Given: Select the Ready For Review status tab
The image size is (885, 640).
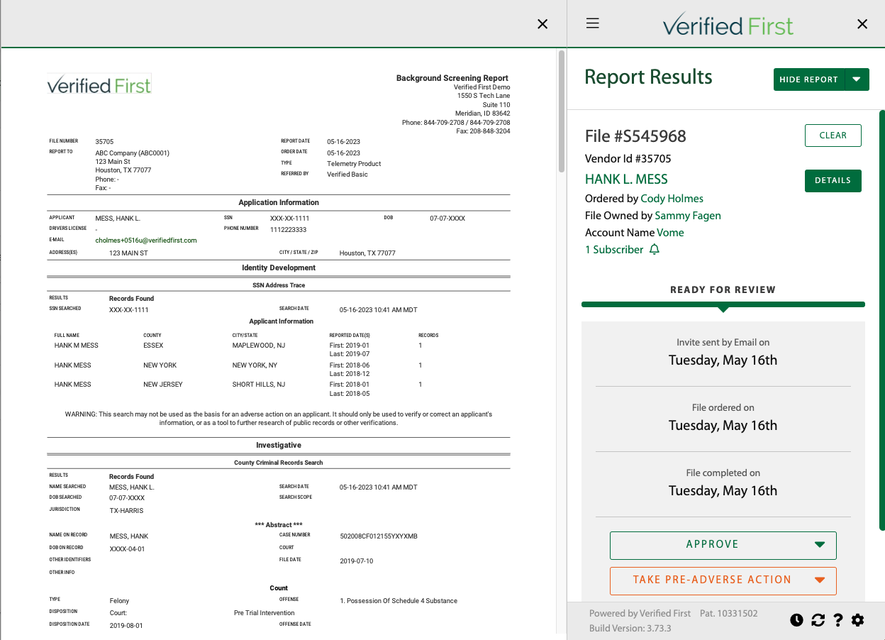Looking at the screenshot, I should pos(723,289).
